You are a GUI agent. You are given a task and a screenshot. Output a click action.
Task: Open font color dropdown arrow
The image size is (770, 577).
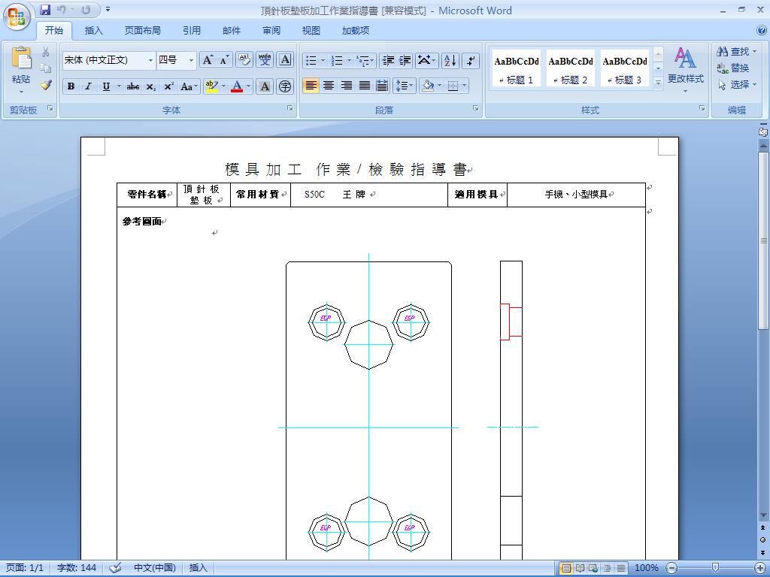[x=248, y=86]
